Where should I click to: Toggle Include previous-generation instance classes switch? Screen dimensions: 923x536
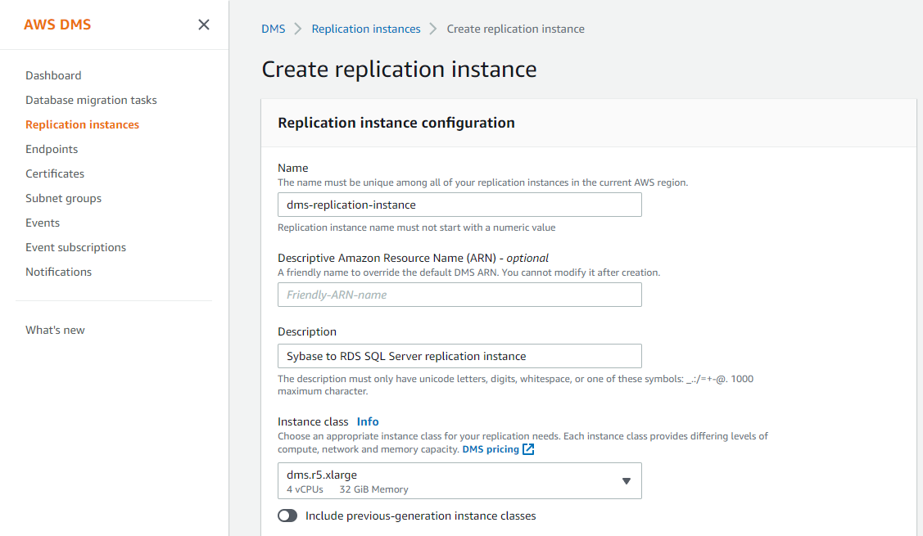click(287, 516)
